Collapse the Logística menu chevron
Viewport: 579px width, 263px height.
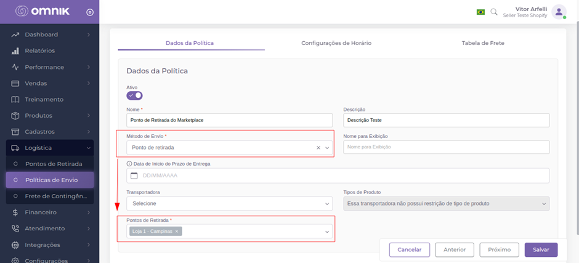(x=89, y=148)
